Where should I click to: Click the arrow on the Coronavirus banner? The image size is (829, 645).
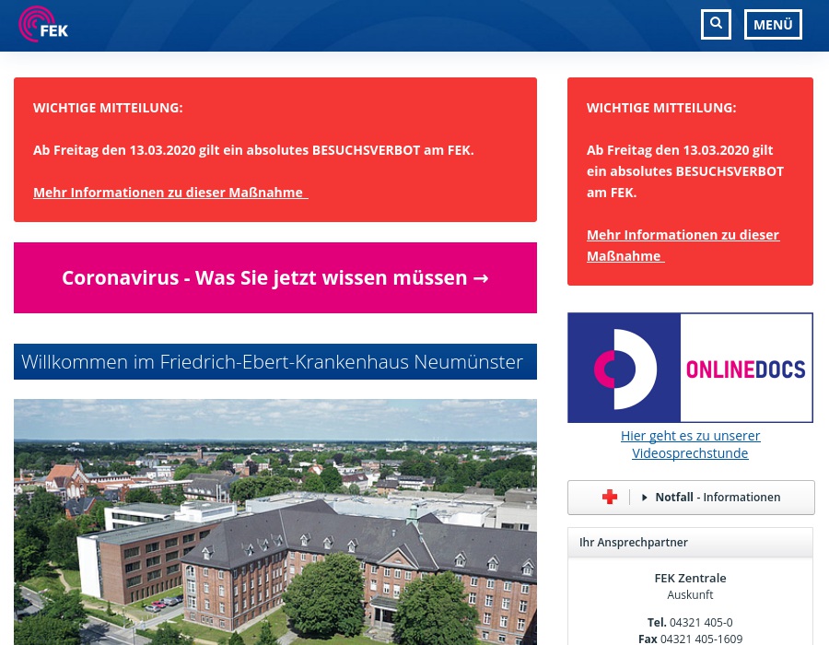pyautogui.click(x=481, y=277)
